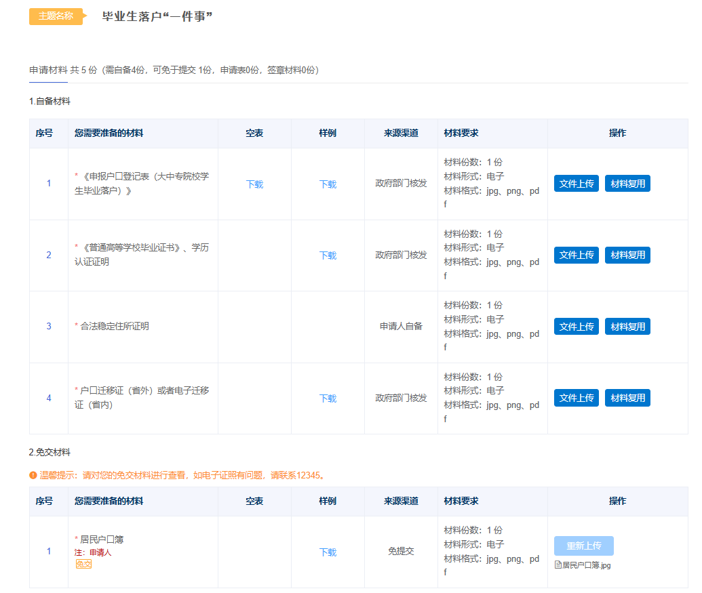The width and height of the screenshot is (702, 593).
Task: Upload file for 户口迁移证 row
Action: pos(576,398)
